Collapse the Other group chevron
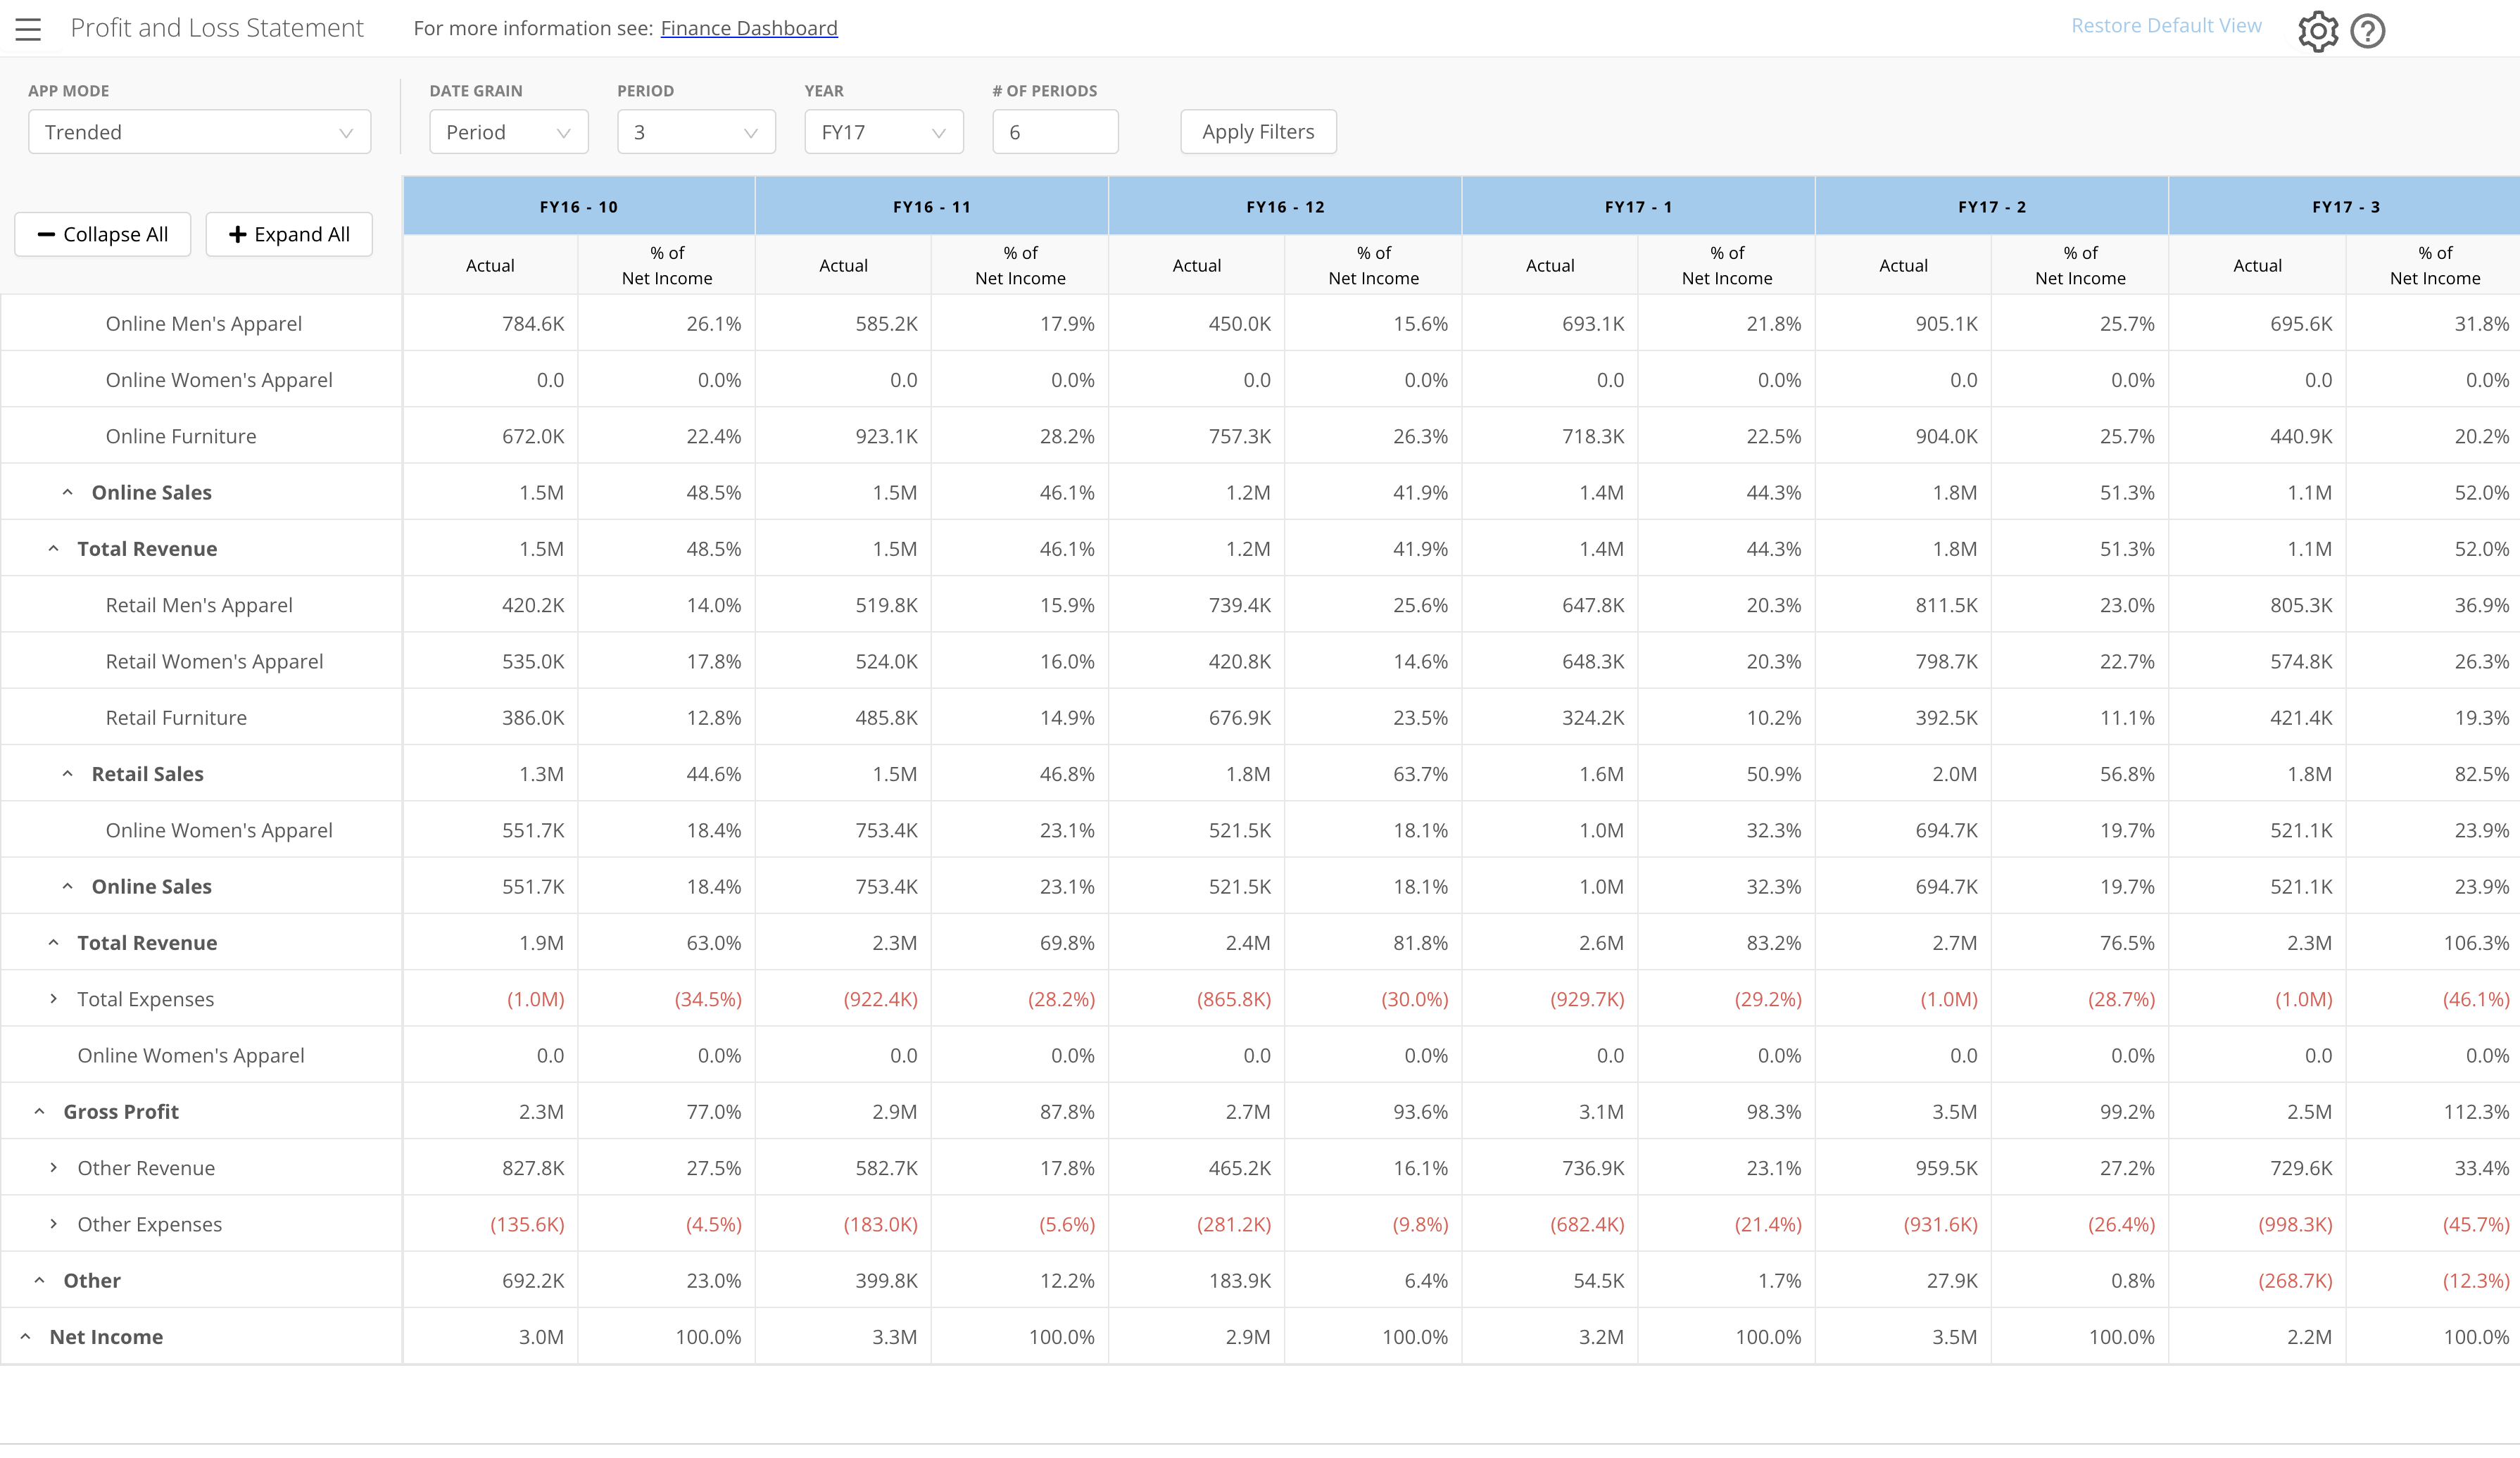 [x=40, y=1281]
